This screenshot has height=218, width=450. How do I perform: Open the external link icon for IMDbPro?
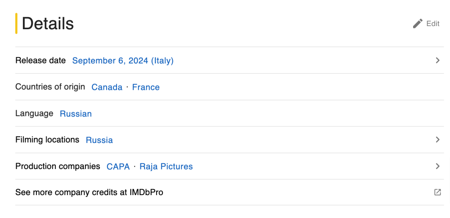click(437, 192)
